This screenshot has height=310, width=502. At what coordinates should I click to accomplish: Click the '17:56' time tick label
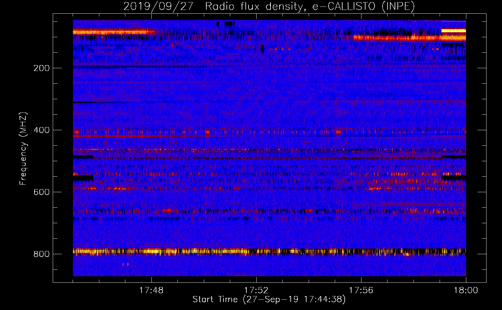click(x=361, y=290)
